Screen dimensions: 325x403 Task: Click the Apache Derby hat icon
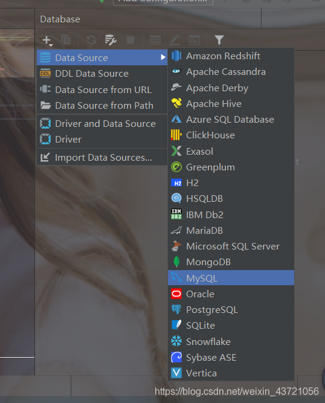coord(176,88)
